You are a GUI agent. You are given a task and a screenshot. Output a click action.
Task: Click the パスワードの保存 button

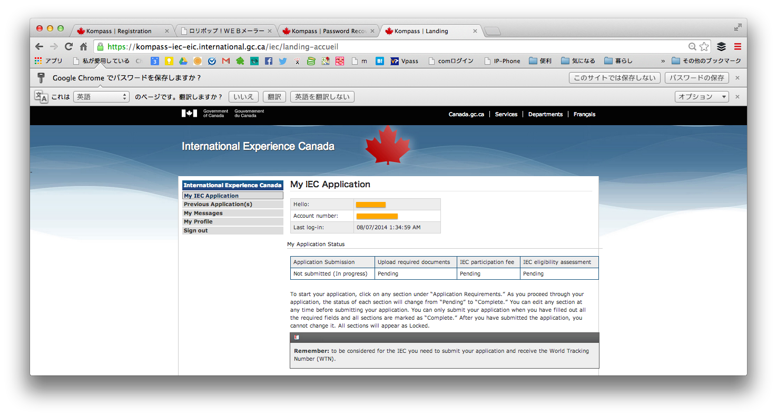click(696, 78)
